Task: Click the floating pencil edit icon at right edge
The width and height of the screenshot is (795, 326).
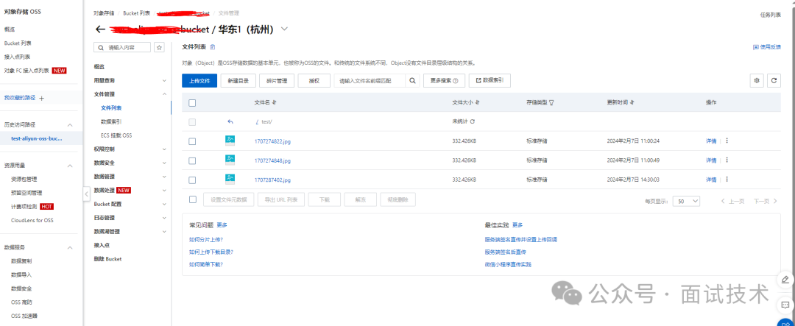Action: (x=785, y=280)
